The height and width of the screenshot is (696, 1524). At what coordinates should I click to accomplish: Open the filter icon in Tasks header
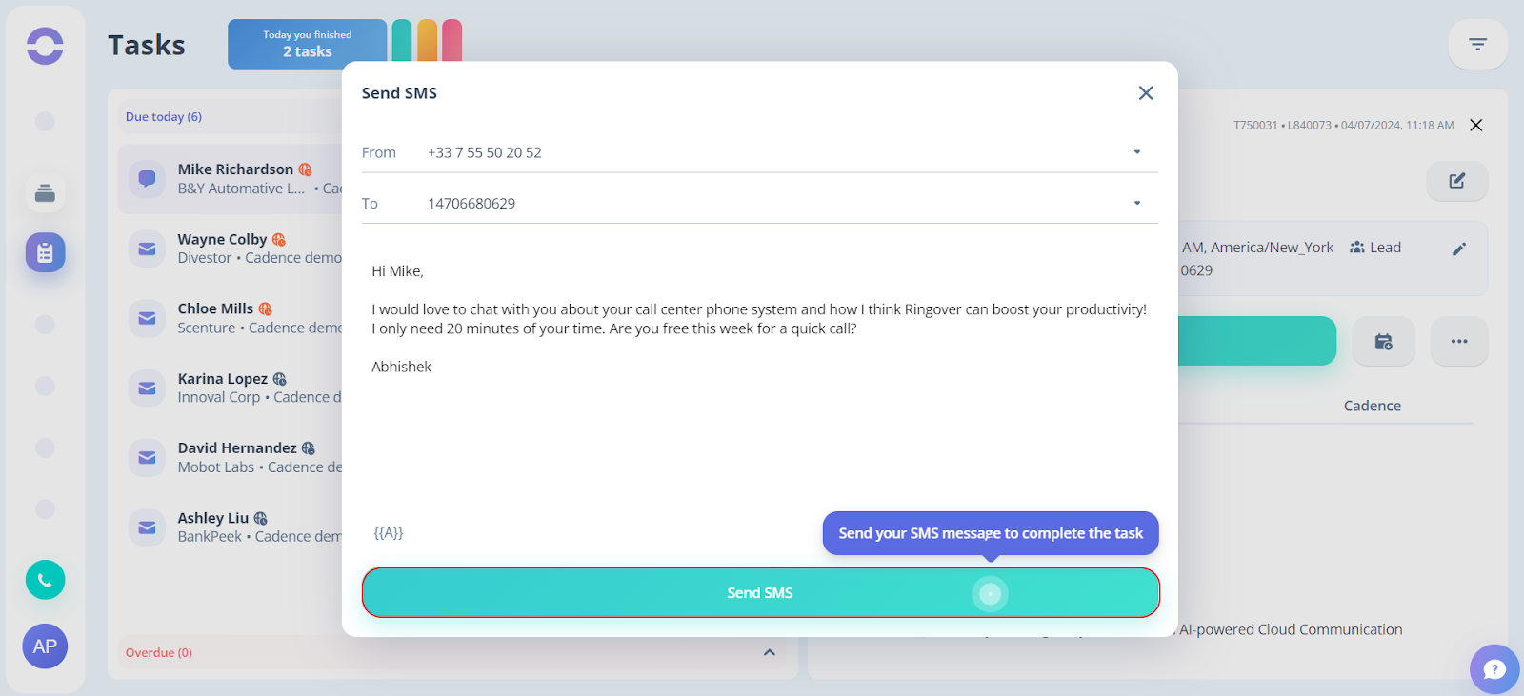coord(1477,44)
